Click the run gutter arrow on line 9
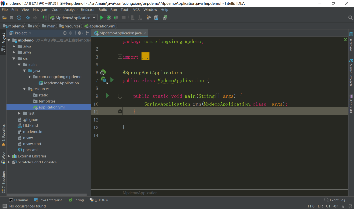This screenshot has height=209, width=354. [x=108, y=95]
